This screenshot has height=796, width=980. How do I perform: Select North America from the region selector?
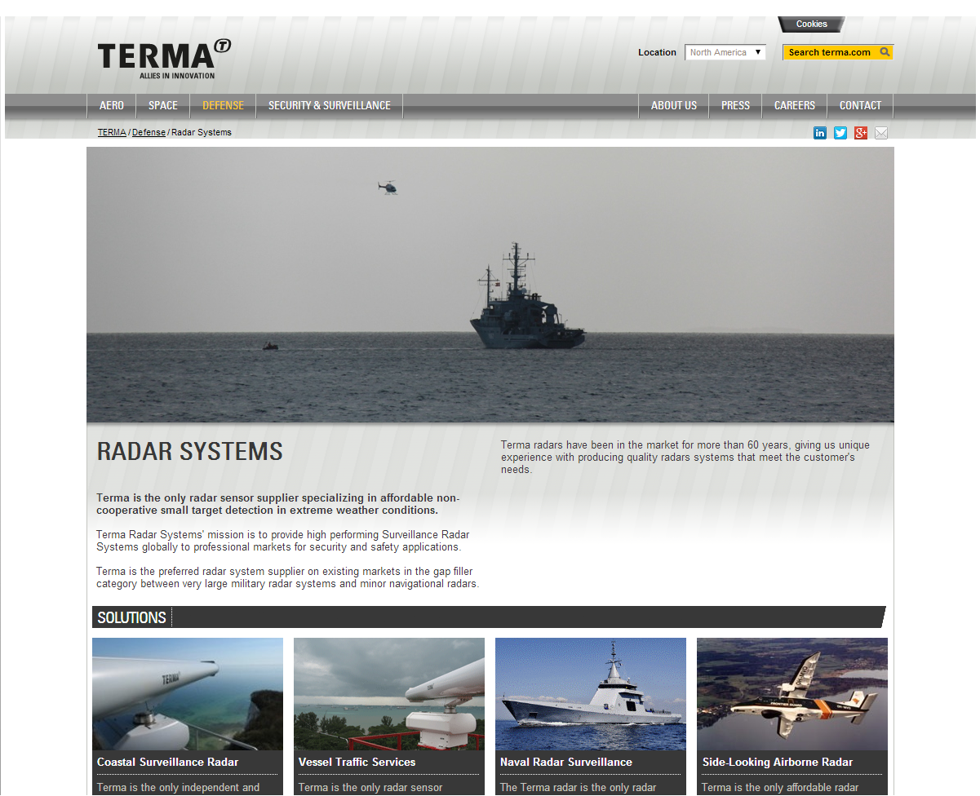click(x=716, y=51)
